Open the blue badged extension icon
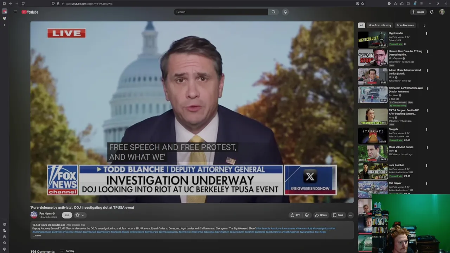450x253 pixels. point(415,4)
